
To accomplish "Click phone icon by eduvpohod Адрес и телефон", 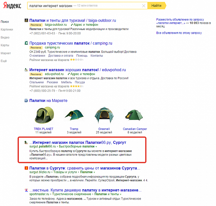I will [x=69, y=74].
